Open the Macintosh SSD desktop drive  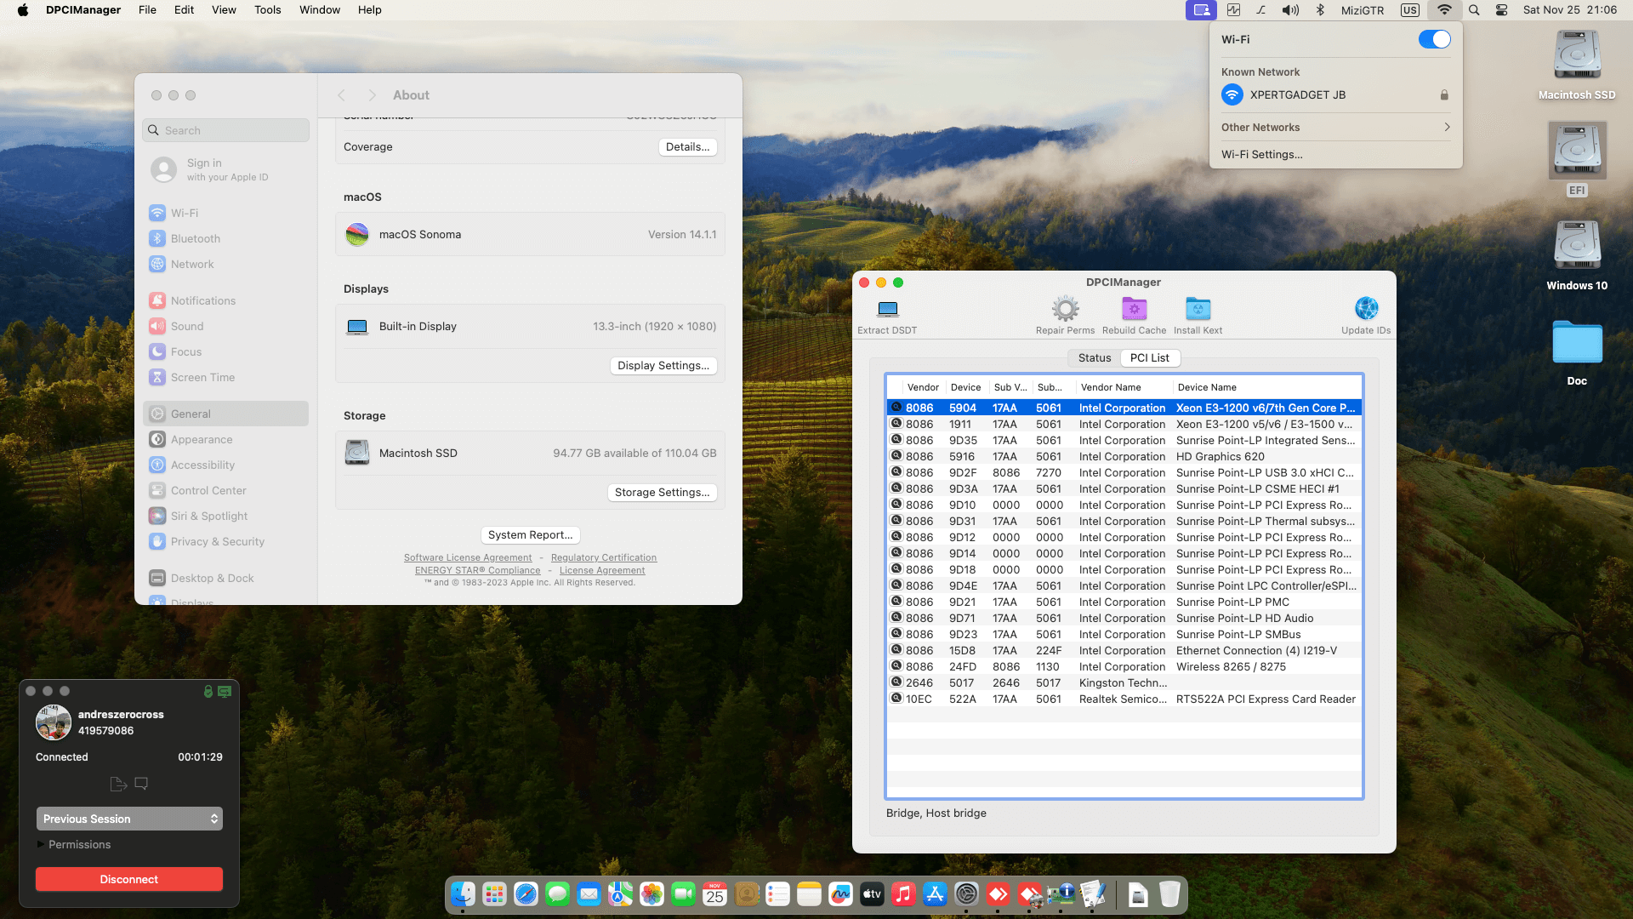(1577, 56)
